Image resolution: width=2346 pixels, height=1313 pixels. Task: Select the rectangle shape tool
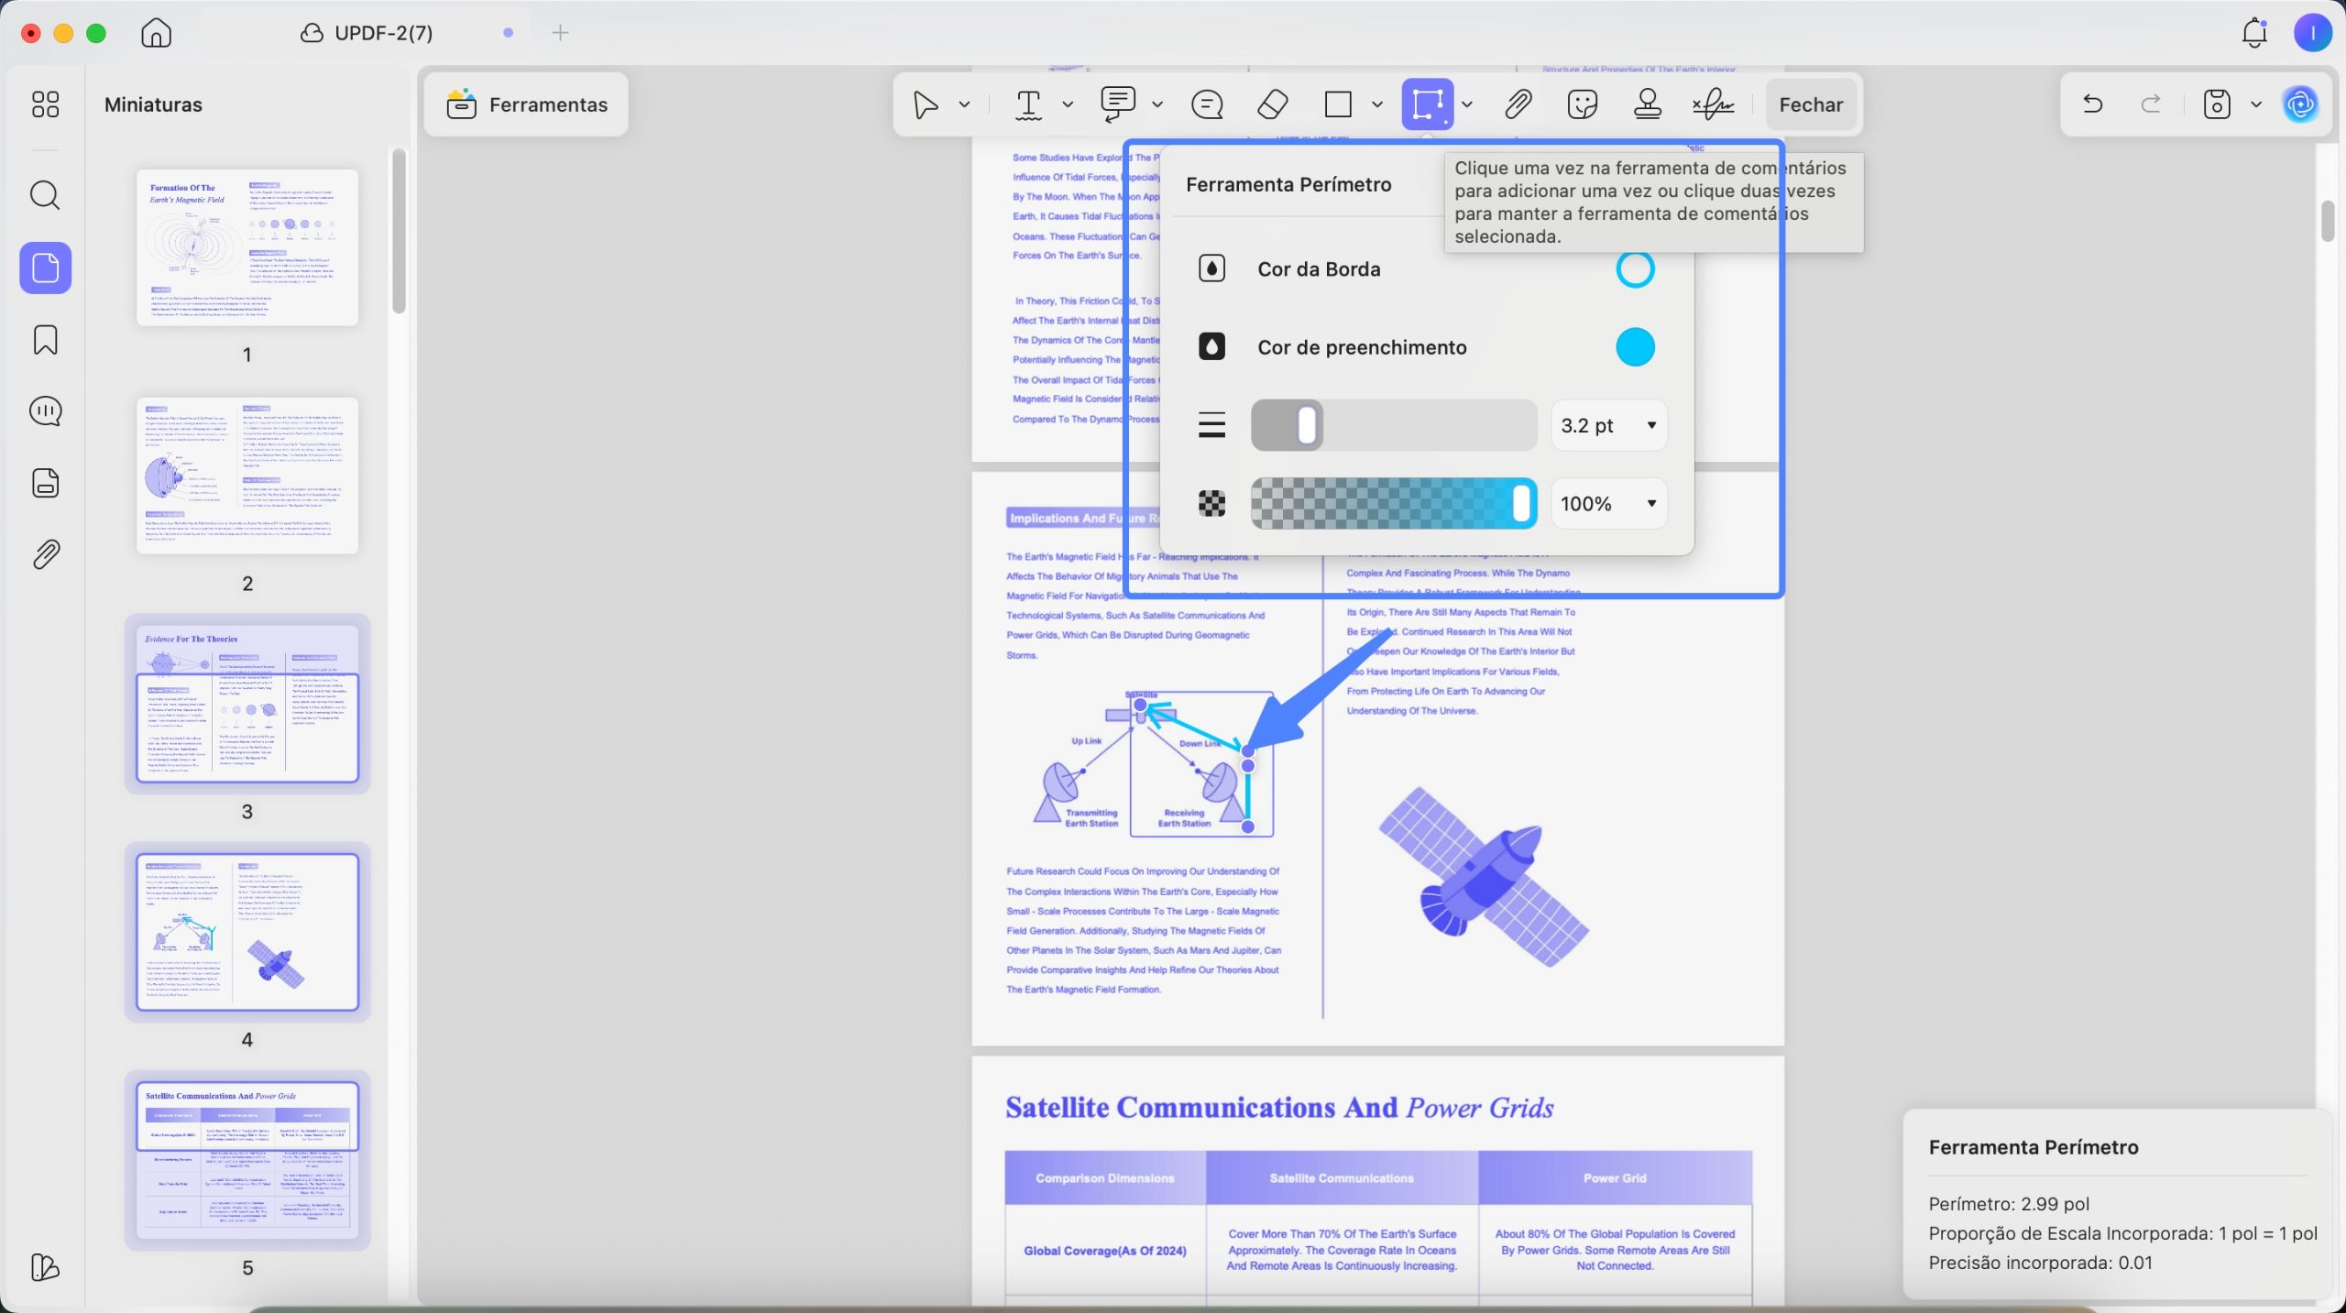[1338, 104]
